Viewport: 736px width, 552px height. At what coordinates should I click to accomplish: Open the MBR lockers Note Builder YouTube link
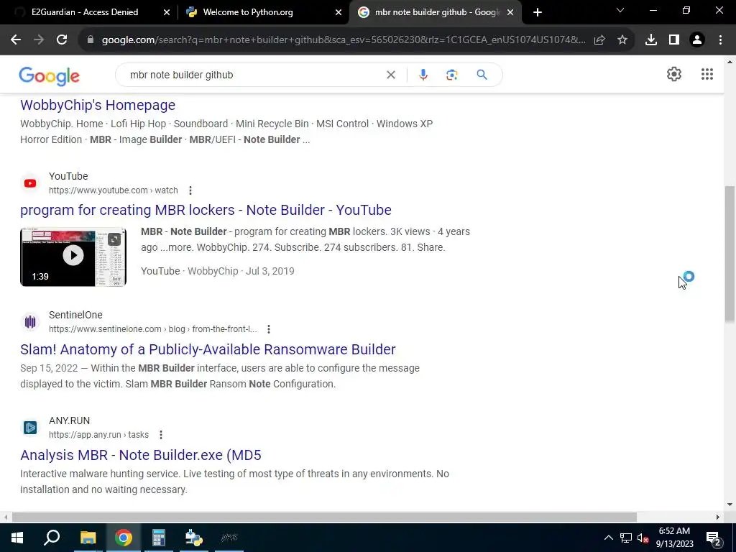(206, 210)
